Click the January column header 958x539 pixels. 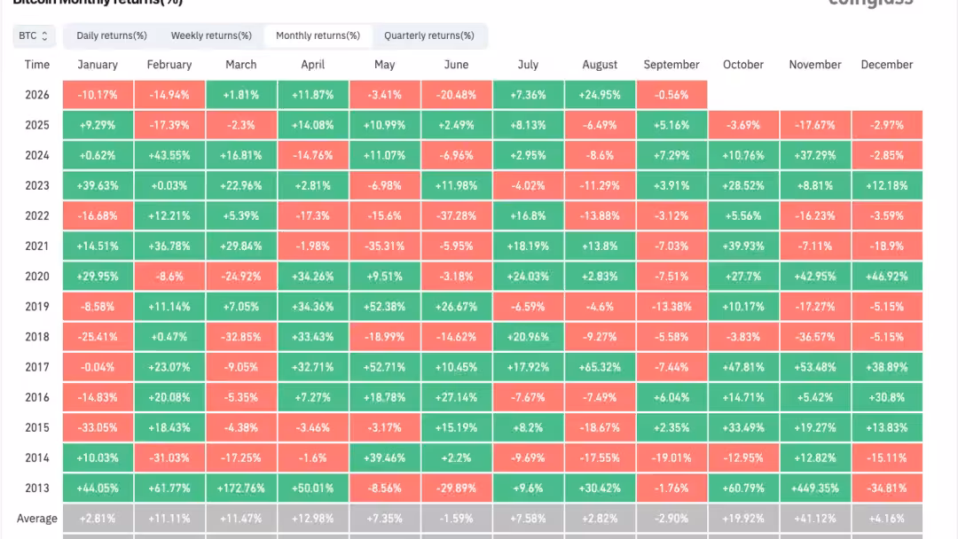98,65
